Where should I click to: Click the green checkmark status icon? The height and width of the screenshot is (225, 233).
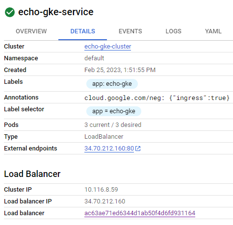pos(10,12)
